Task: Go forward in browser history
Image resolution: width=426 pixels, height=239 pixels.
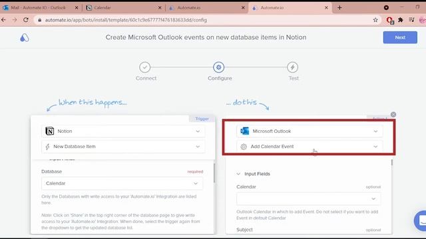Action: point(15,20)
